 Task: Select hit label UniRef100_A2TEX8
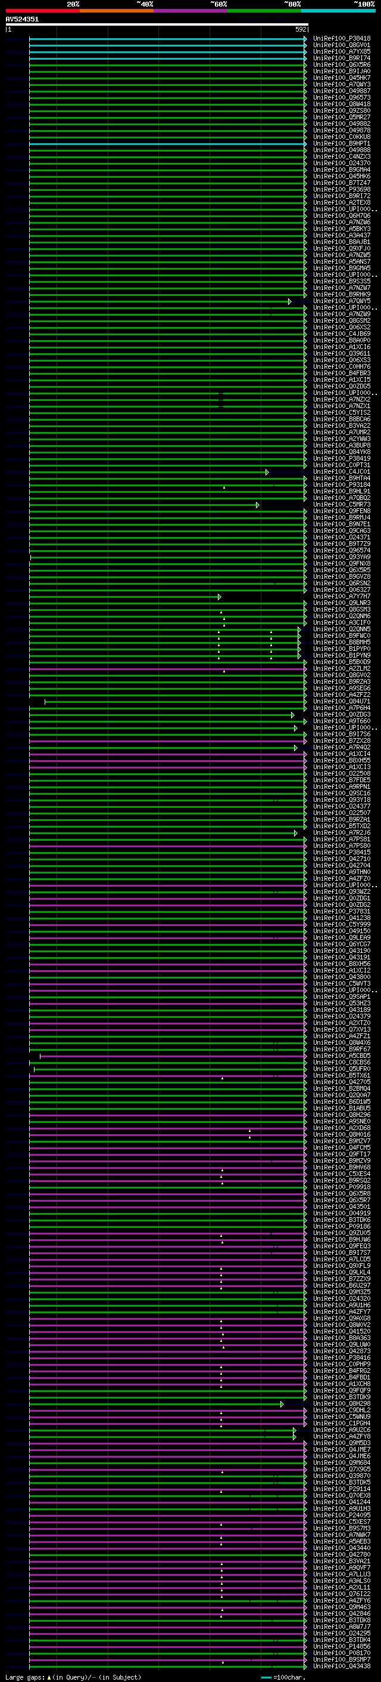(342, 202)
